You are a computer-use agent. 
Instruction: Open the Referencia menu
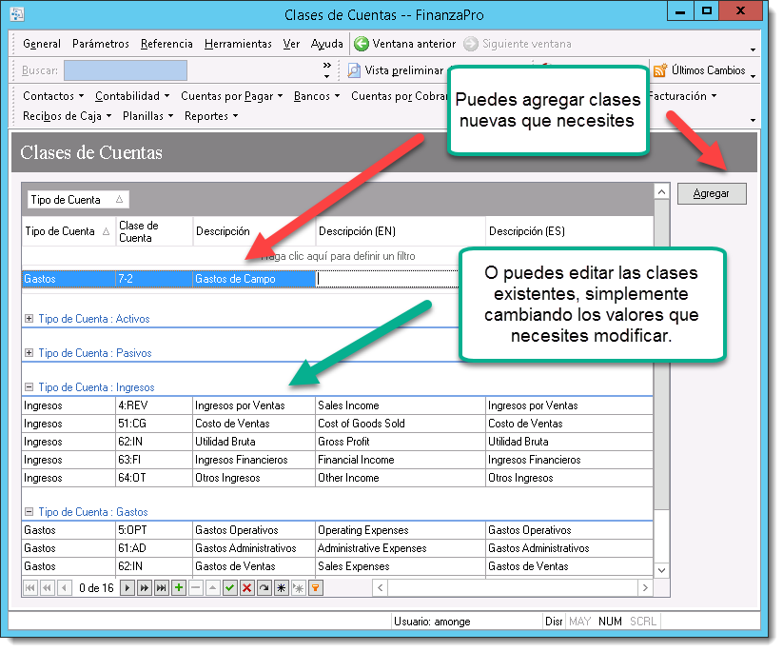[166, 44]
